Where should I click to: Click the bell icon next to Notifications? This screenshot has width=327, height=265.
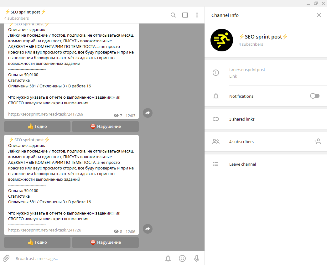click(x=216, y=96)
